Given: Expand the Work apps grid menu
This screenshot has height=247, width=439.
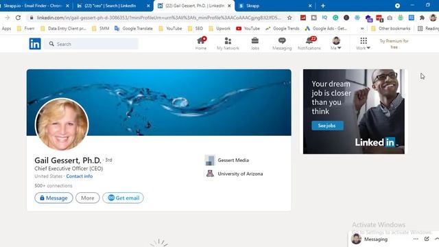Looking at the screenshot, I should [x=363, y=43].
